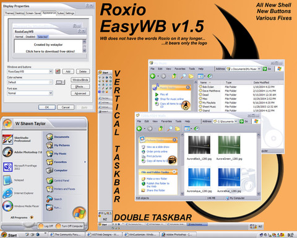Open Font size dropdown

coord(51,93)
